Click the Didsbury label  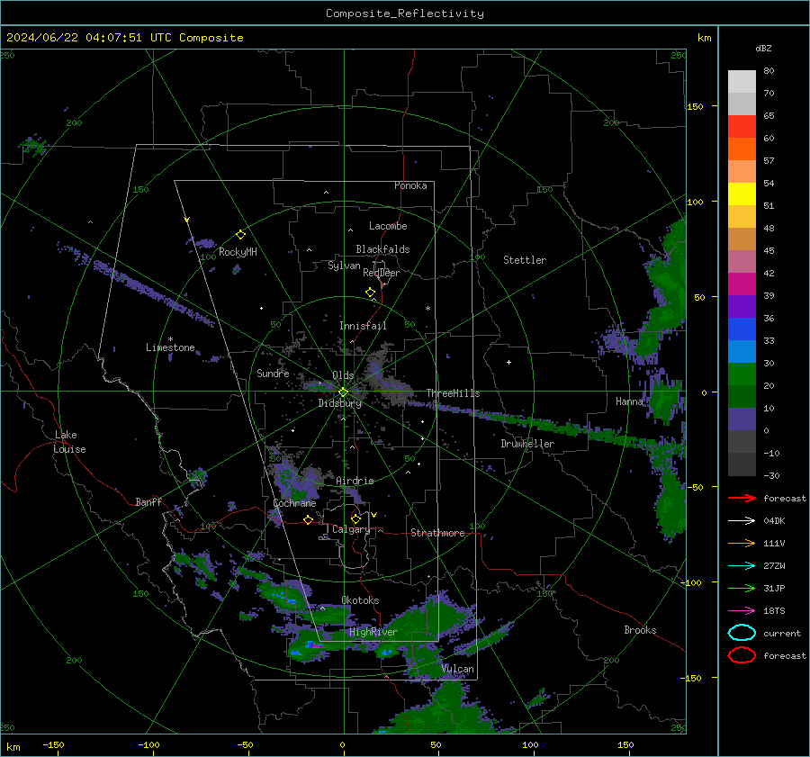pos(339,403)
